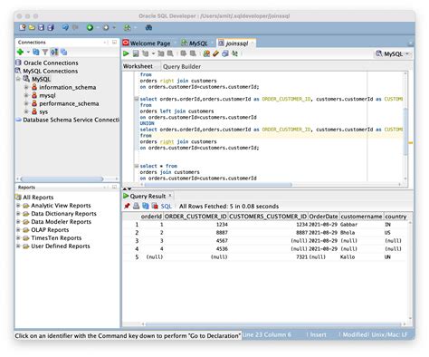Screen dimensions: 429x357
Task: Click the SQL link in Query Result toolbar
Action: click(x=166, y=207)
